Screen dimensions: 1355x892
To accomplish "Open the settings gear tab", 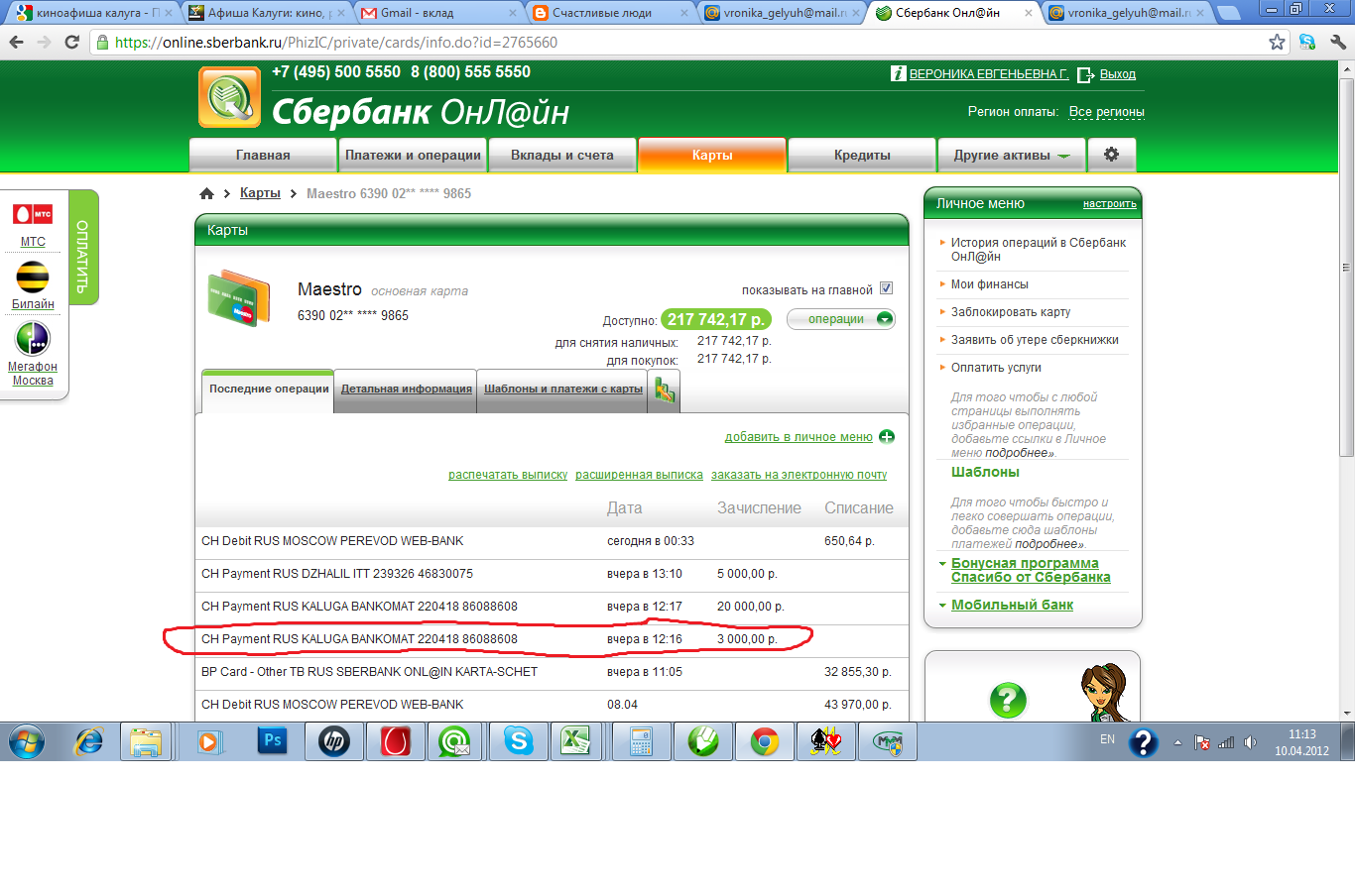I will [1111, 155].
